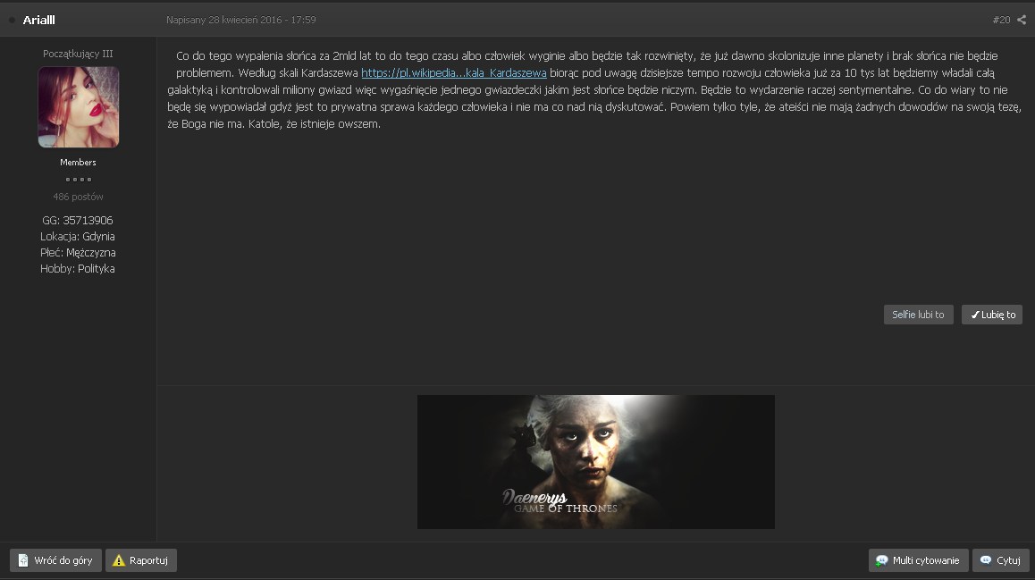
Task: Click the 'Members' group label
Action: coord(78,163)
